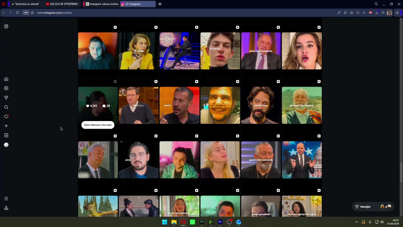Click the site padlock security icon
This screenshot has width=403, height=227.
pyautogui.click(x=32, y=13)
